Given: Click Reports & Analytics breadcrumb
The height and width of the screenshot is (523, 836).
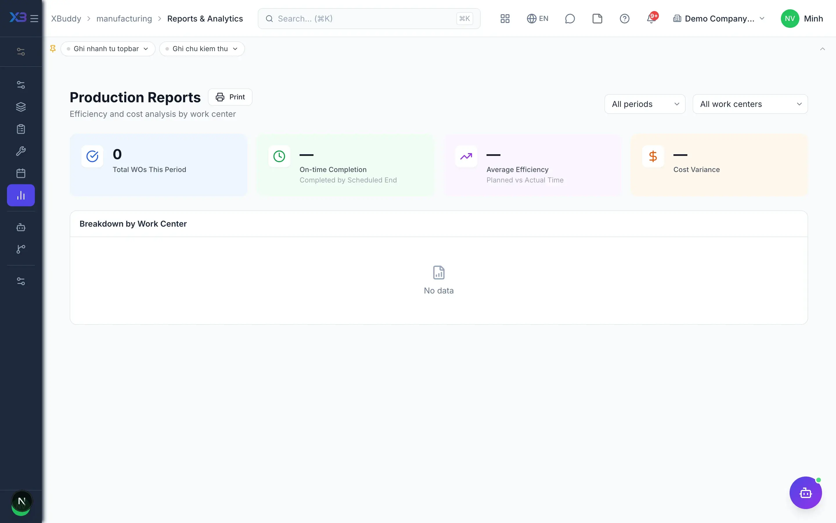Looking at the screenshot, I should point(205,19).
